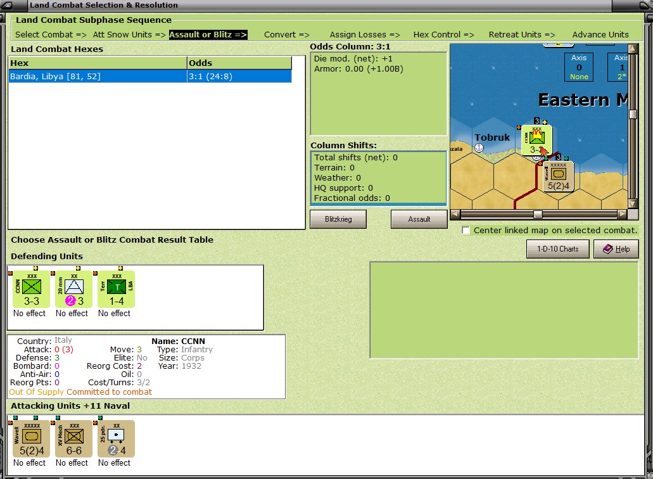Click the Advance Units subphase label
Image resolution: width=653 pixels, height=479 pixels.
point(600,35)
